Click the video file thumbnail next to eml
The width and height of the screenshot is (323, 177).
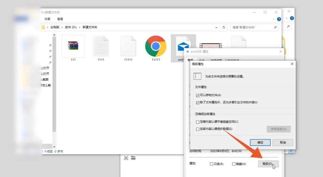[x=211, y=46]
